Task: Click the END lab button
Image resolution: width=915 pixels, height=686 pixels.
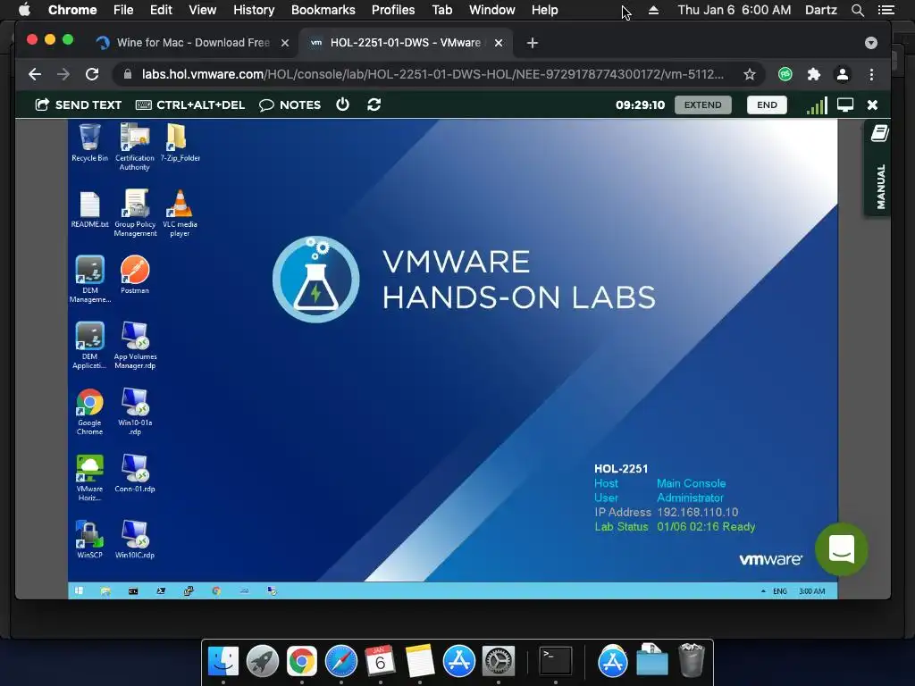Action: pos(767,105)
